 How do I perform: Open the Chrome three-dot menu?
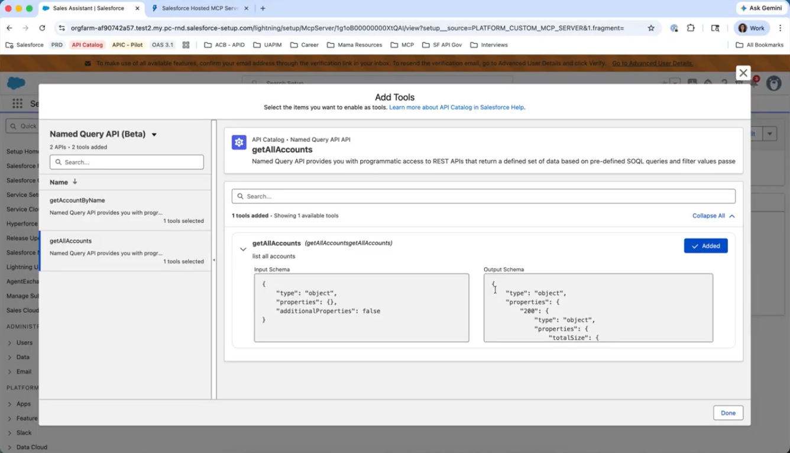(x=780, y=28)
